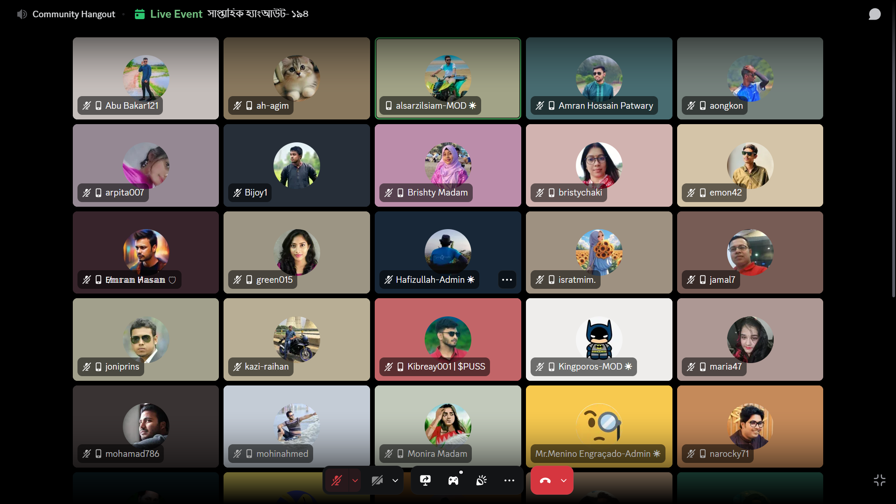
Task: Open options menu on Hafizullah-Admin tile
Action: pos(507,280)
